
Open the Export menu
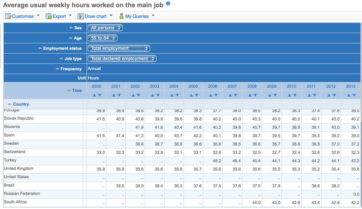point(59,16)
